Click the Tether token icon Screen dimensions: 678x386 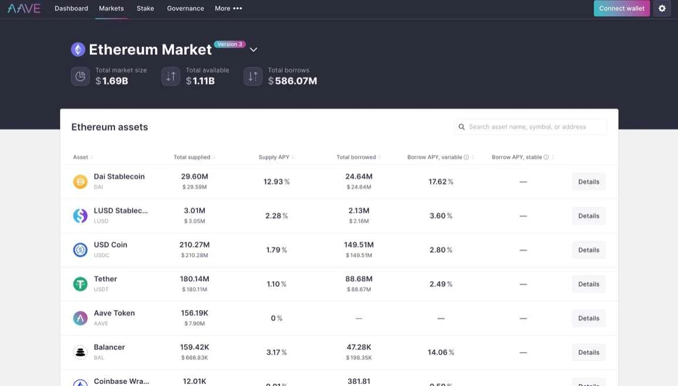click(80, 284)
